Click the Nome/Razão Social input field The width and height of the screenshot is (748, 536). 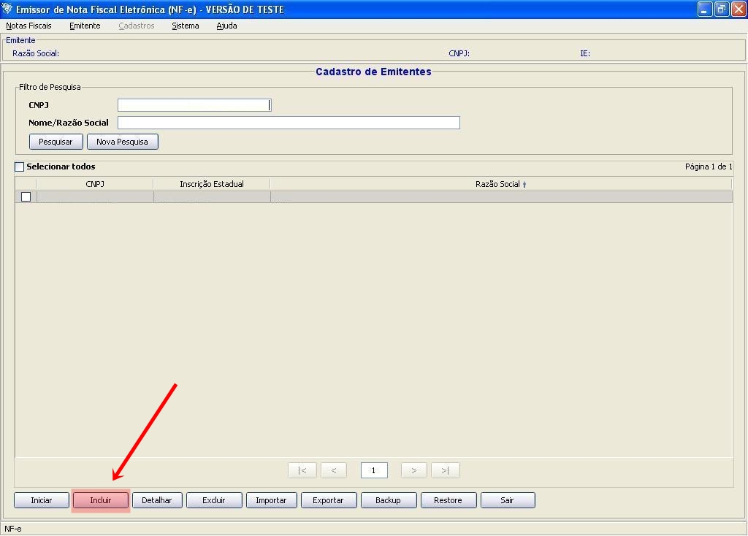[289, 123]
